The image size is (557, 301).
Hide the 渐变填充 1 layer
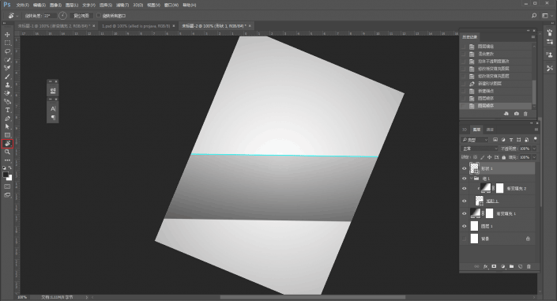click(x=465, y=213)
